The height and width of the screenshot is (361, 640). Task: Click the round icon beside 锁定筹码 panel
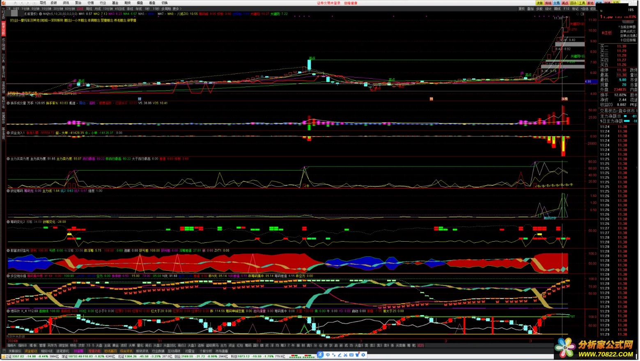click(x=8, y=191)
